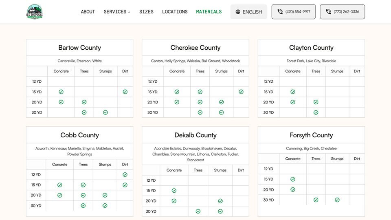Click Cobb County 12 YD Dirt checkmark
Viewport: 391px width, 220px height.
click(x=125, y=175)
